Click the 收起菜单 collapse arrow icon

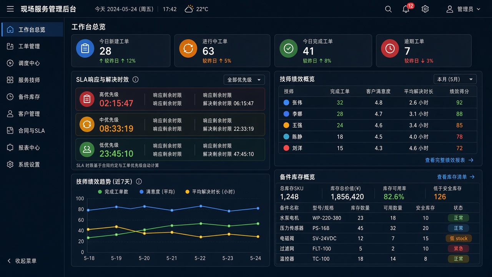click(9, 261)
